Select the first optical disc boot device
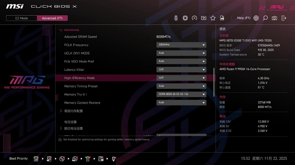295x165 pixels. pyautogui.click(x=62, y=159)
